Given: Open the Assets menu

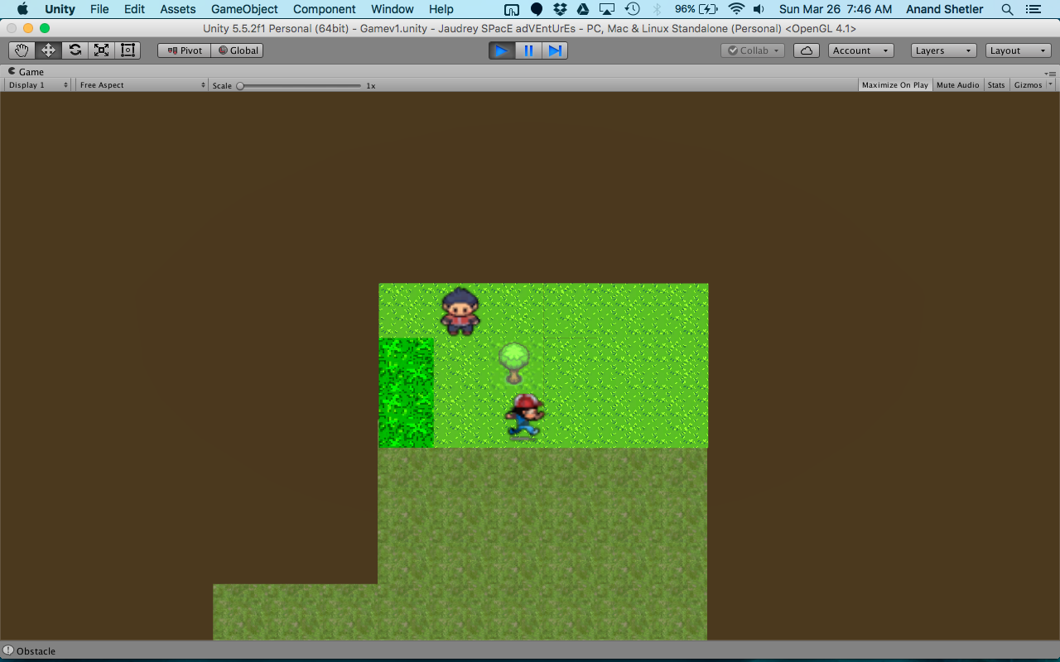Looking at the screenshot, I should [178, 9].
